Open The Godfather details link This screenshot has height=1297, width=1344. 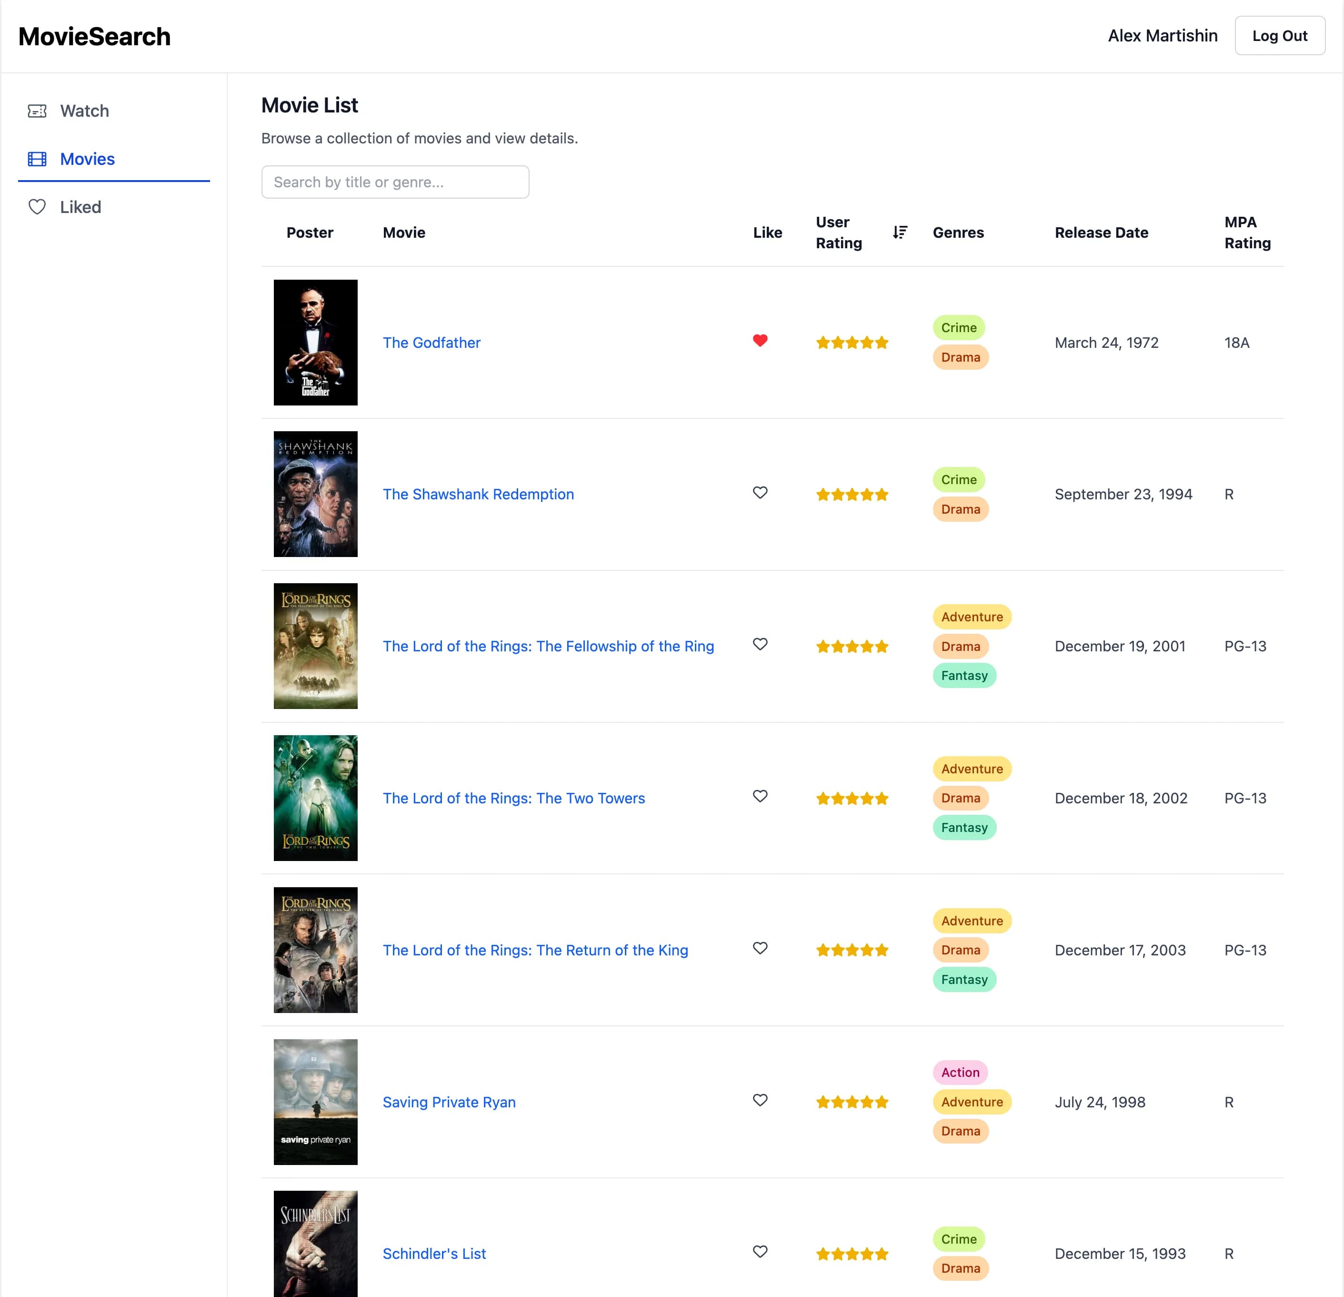[431, 342]
